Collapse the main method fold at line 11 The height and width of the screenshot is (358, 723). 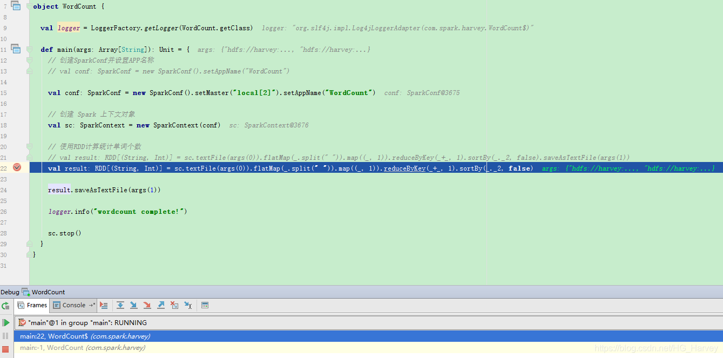tap(30, 49)
